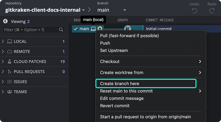Click the Undo arrow icon
This screenshot has height=122, width=221.
(194, 11)
